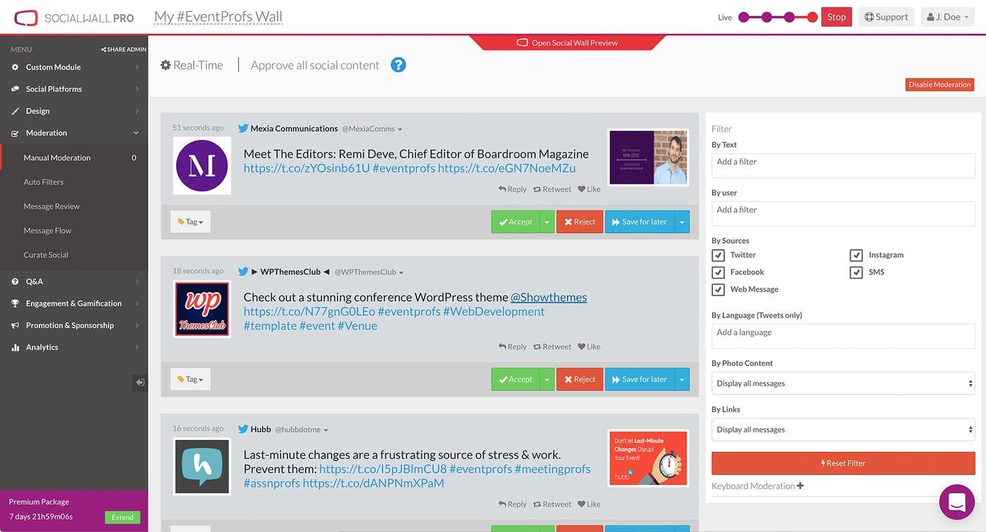Reply to the Mexia Communications tweet
The height and width of the screenshot is (532, 986).
513,189
